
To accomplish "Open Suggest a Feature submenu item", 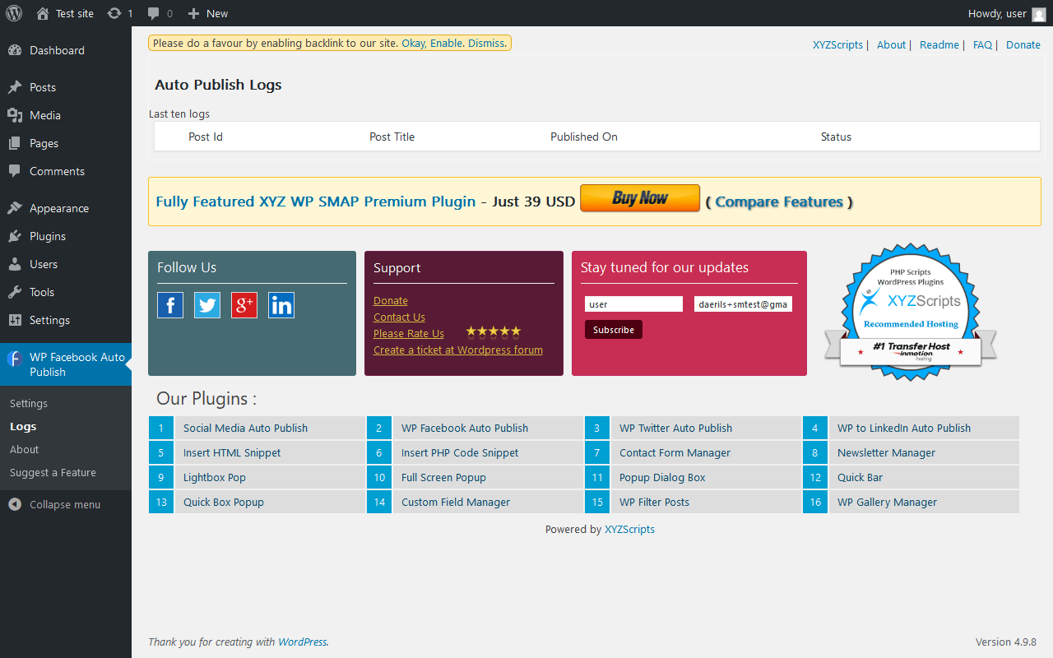I will pyautogui.click(x=53, y=472).
